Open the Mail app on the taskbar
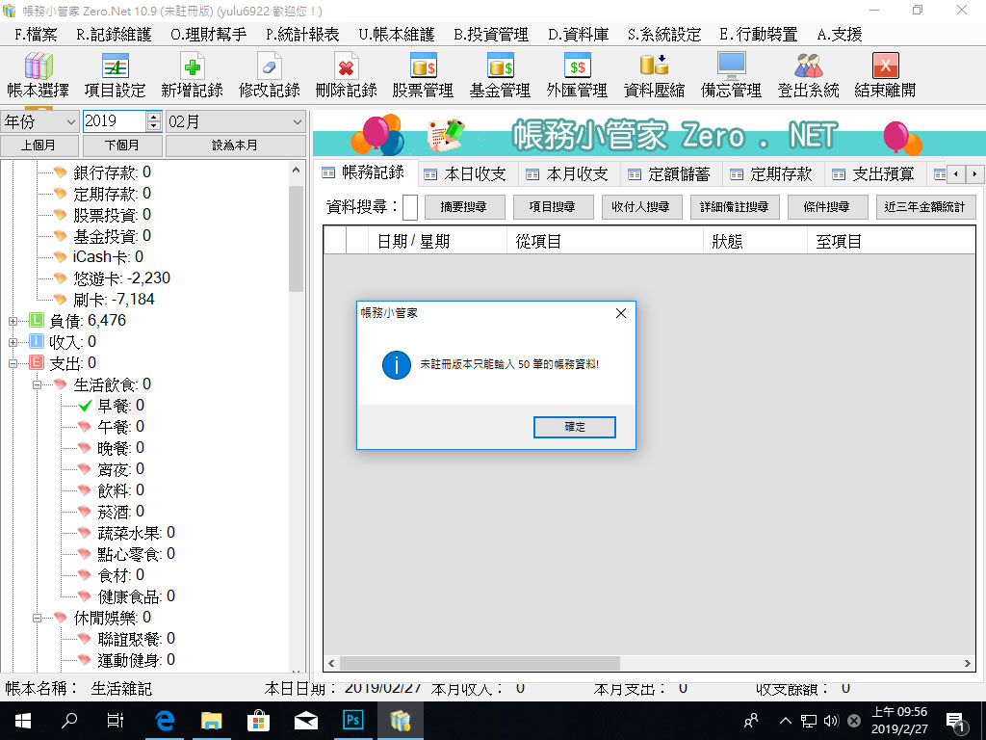This screenshot has height=740, width=986. click(305, 721)
